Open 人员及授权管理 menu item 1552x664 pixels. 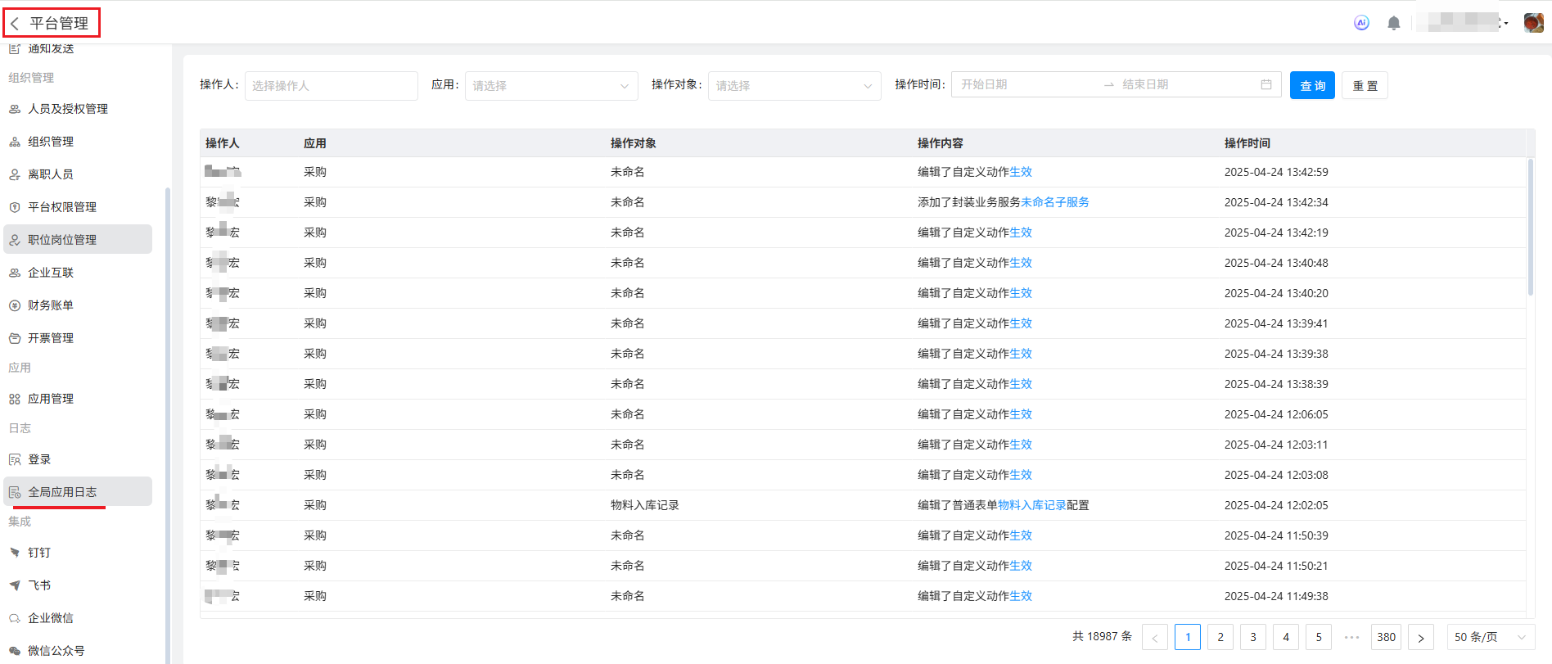(x=68, y=109)
